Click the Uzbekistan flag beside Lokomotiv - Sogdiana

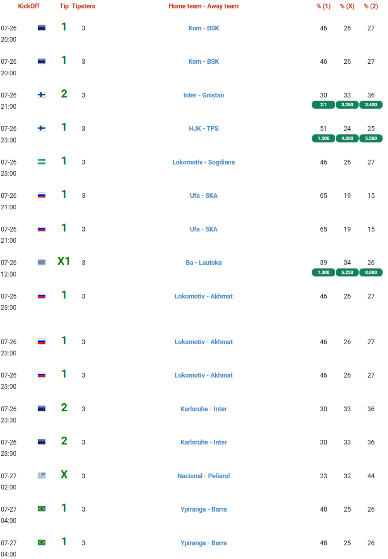pos(42,162)
